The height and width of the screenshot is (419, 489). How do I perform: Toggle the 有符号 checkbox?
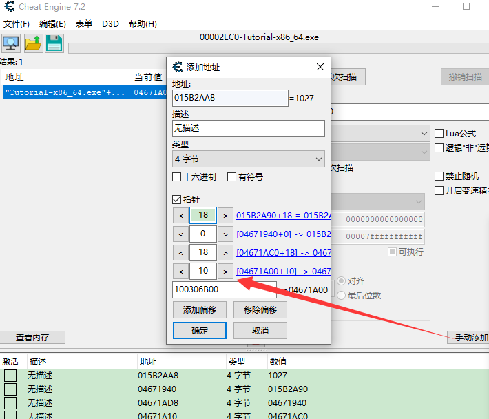click(x=231, y=177)
